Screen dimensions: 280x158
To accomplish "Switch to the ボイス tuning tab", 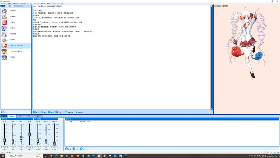I will 21,117.
